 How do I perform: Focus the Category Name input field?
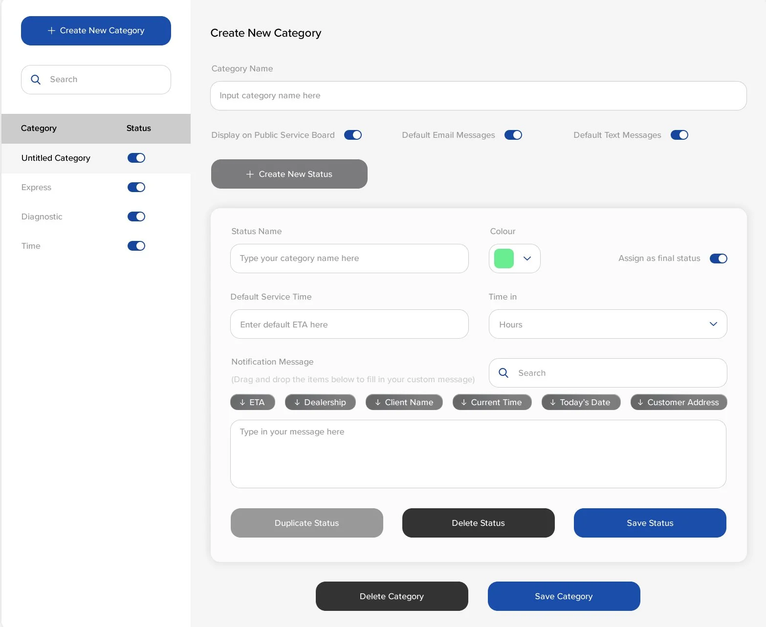coord(479,96)
